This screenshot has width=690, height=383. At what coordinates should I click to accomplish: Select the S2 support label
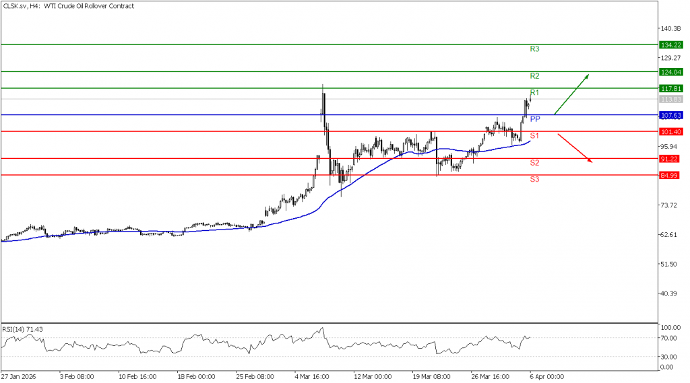tap(534, 163)
